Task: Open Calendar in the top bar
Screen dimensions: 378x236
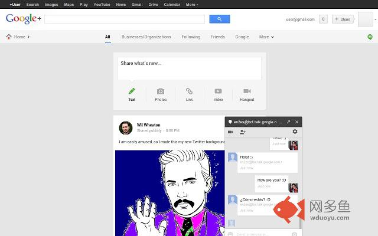Action: point(172,5)
